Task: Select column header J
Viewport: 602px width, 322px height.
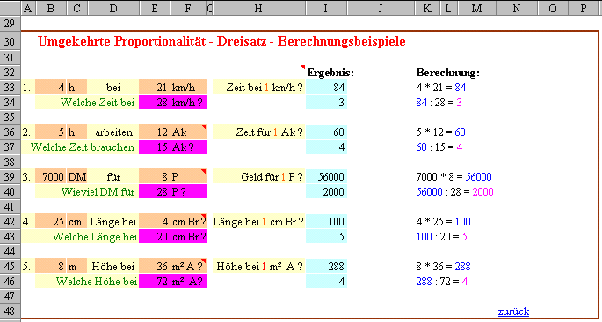Action: 380,9
